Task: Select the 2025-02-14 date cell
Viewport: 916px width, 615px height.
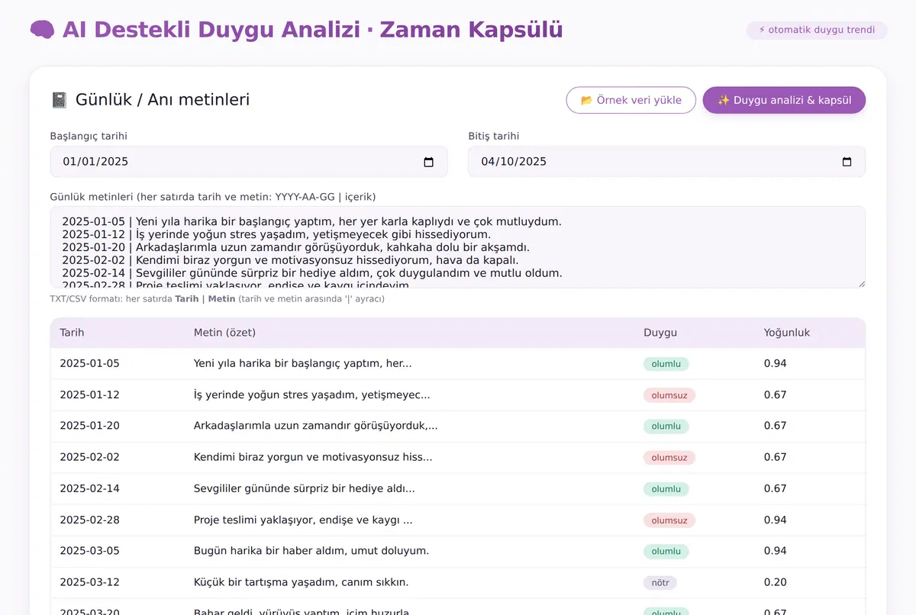Action: pos(90,488)
